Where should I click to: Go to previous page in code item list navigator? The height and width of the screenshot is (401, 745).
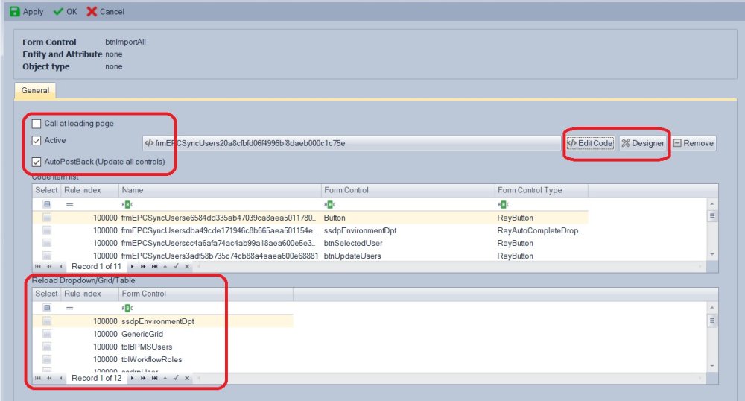(x=49, y=267)
